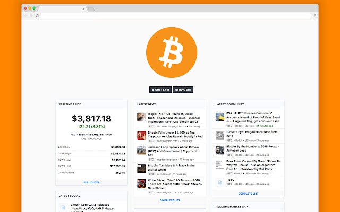Click 34 minutes ago timestamp on HitBTC post
Image resolution: width=340 pixels, height=212 pixels.
(x=265, y=126)
